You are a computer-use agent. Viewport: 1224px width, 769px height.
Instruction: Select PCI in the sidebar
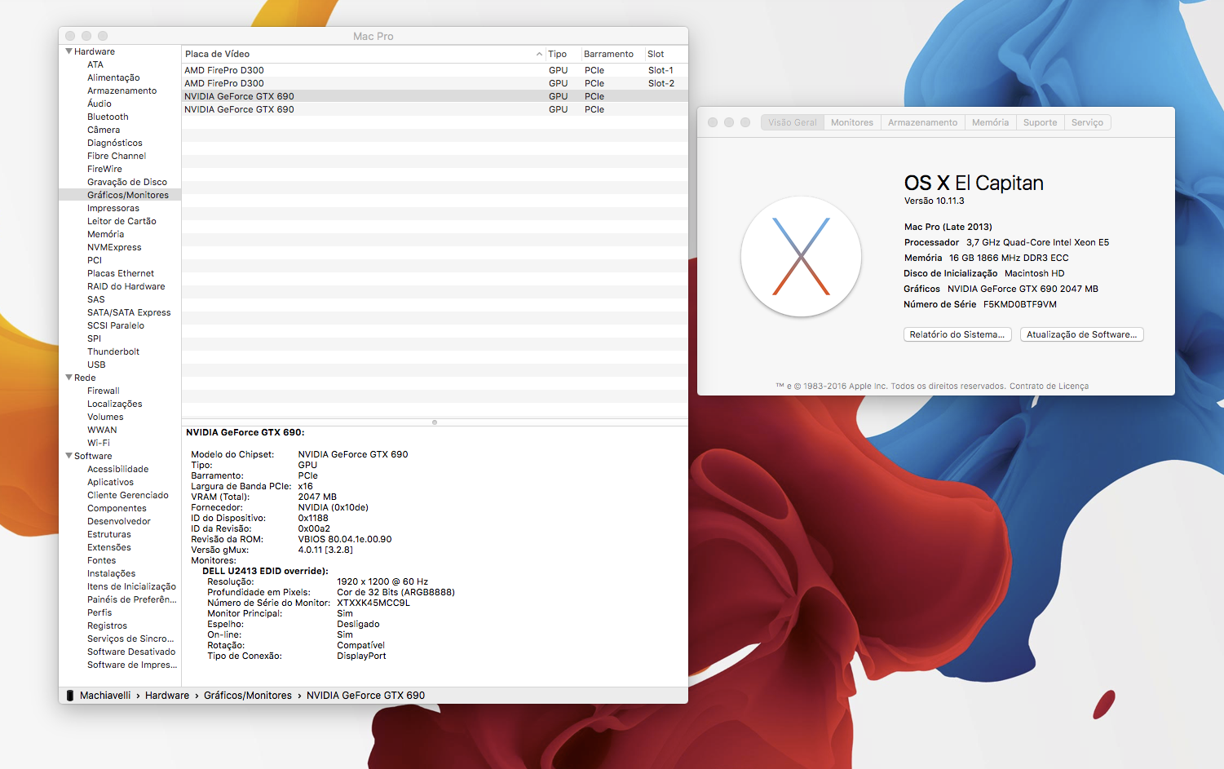tap(95, 260)
